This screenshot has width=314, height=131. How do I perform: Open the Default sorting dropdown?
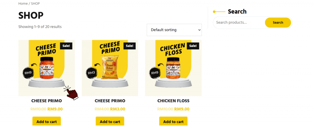(x=174, y=30)
